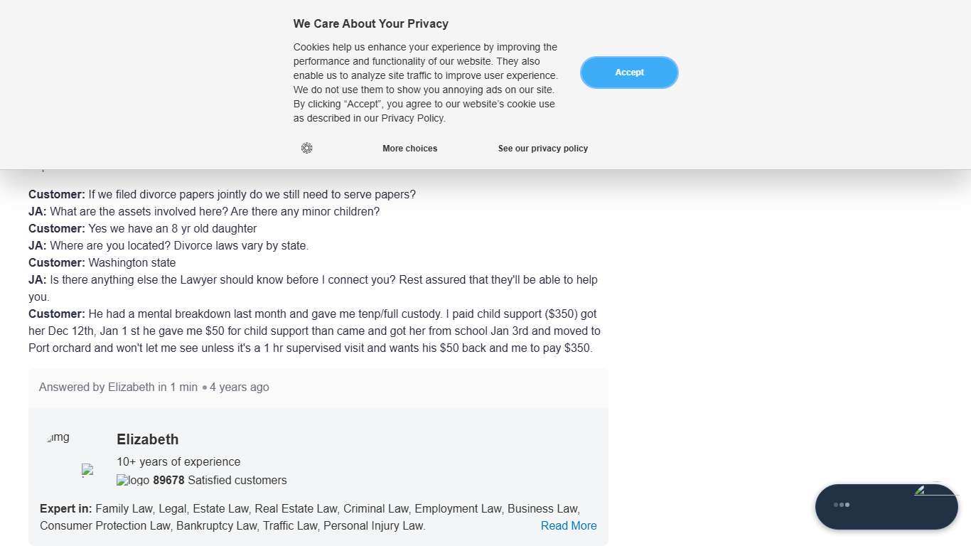Click Elizabeth's broken profile image

58,438
